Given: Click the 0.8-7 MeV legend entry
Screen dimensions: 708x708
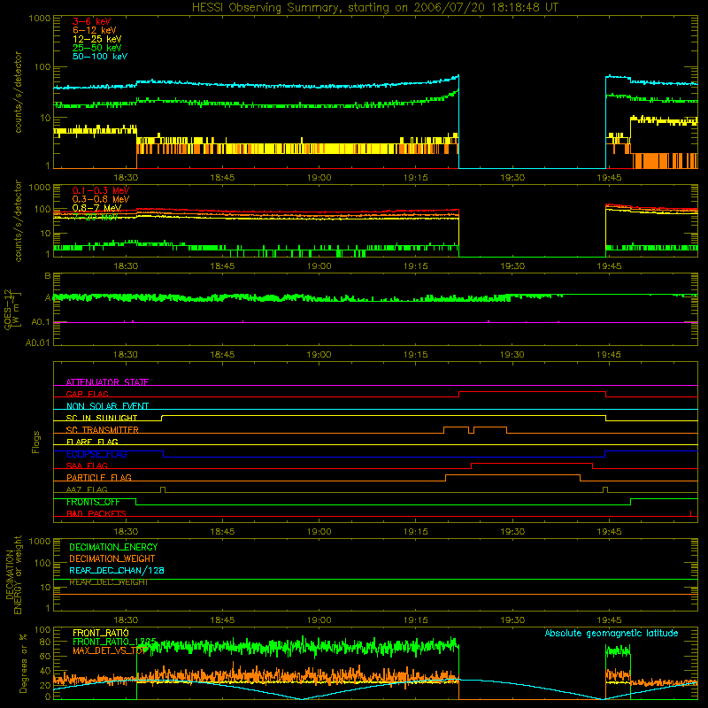Looking at the screenshot, I should [96, 208].
